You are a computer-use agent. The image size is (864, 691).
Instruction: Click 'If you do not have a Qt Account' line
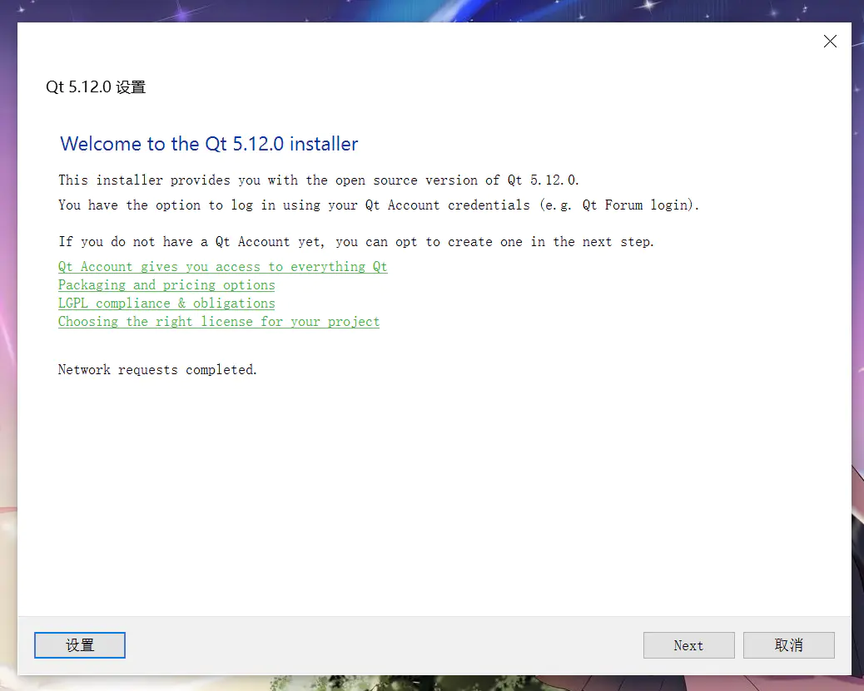356,242
